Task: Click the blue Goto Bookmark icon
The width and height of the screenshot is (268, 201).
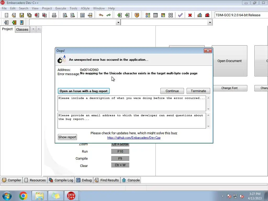Action: pyautogui.click(x=22, y=22)
